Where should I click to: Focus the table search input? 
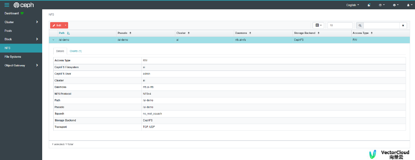point(381,25)
